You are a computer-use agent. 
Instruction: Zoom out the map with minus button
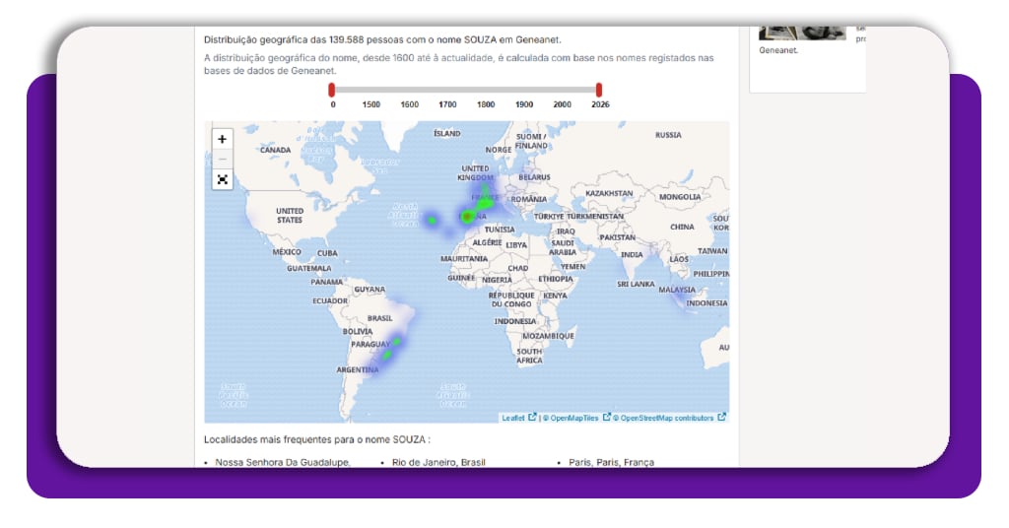click(222, 159)
